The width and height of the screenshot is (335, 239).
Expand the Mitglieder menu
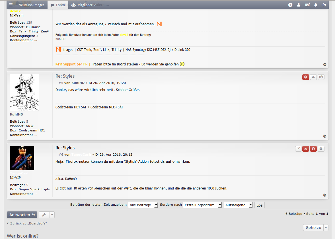(x=83, y=5)
